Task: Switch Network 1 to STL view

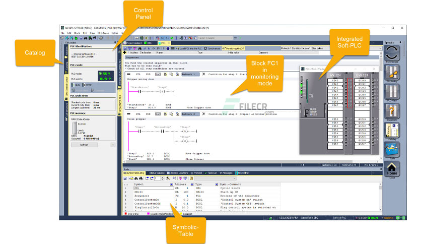Action: click(138, 74)
